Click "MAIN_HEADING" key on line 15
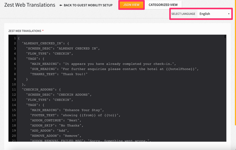 coord(44,110)
